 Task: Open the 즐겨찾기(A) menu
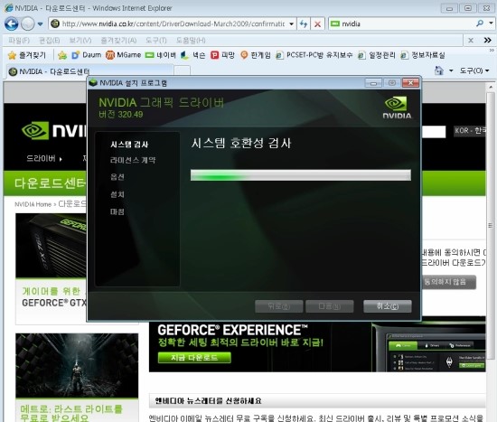coord(118,41)
